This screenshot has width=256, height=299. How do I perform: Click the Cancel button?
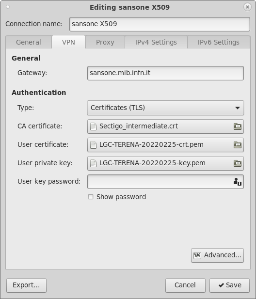pyautogui.click(x=185, y=285)
